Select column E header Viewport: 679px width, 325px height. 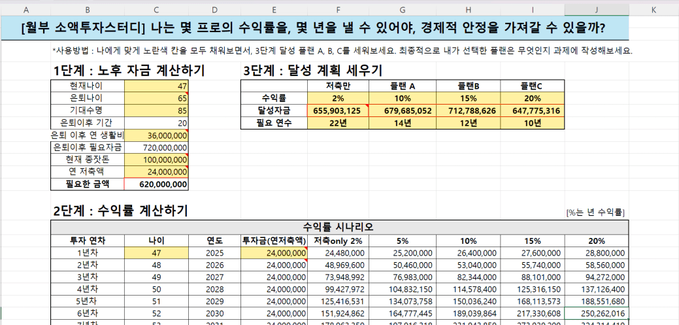point(274,10)
